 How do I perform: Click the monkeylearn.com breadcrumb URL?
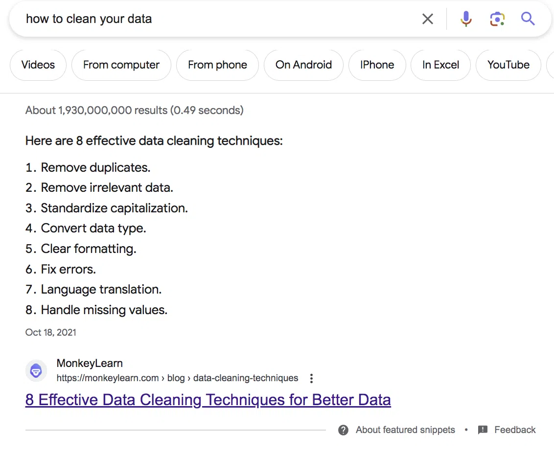click(177, 378)
